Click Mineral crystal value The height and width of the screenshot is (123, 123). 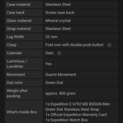coord(58,21)
